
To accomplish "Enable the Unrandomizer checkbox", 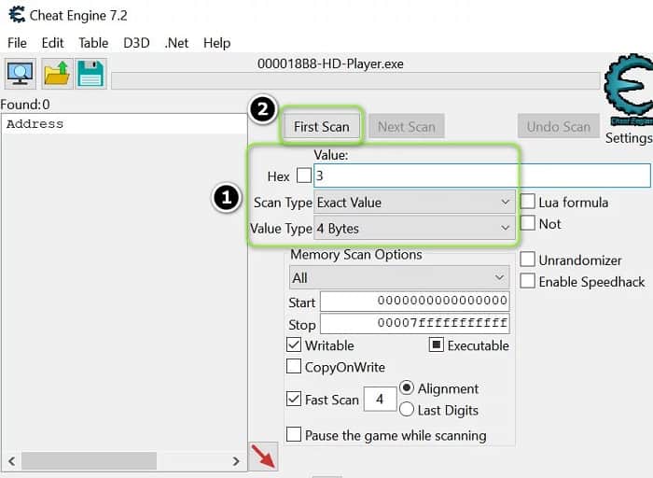I will tap(528, 260).
